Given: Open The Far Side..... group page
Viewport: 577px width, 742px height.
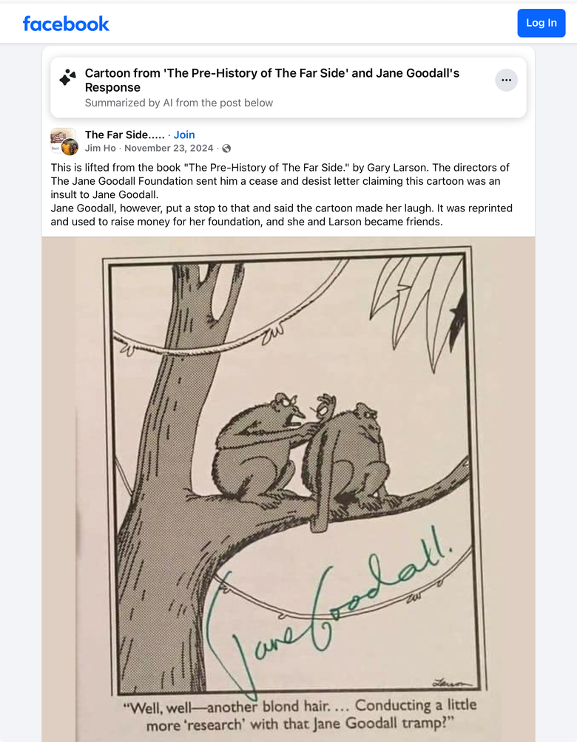Looking at the screenshot, I should pyautogui.click(x=124, y=135).
